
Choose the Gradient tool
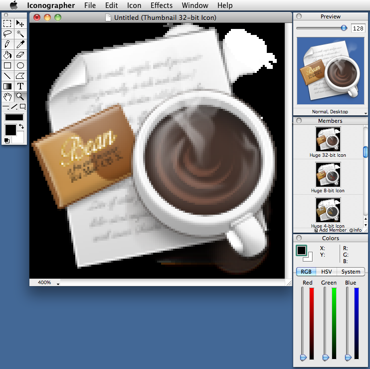7,86
